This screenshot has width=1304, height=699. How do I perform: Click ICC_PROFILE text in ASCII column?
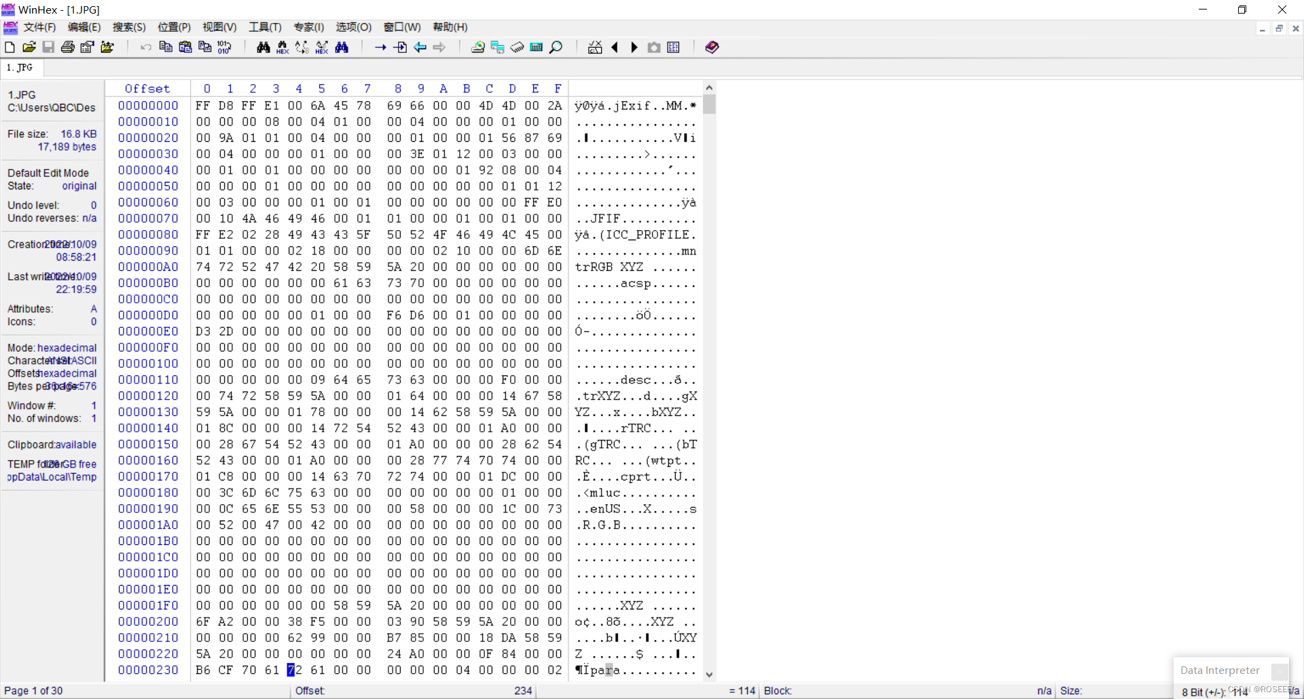pyautogui.click(x=647, y=235)
